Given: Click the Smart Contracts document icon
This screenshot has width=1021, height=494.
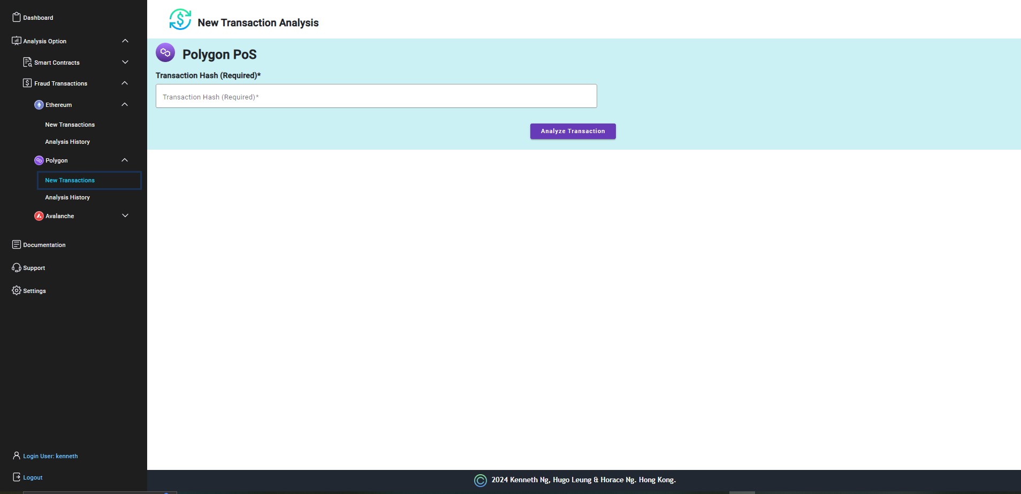Looking at the screenshot, I should coord(27,62).
